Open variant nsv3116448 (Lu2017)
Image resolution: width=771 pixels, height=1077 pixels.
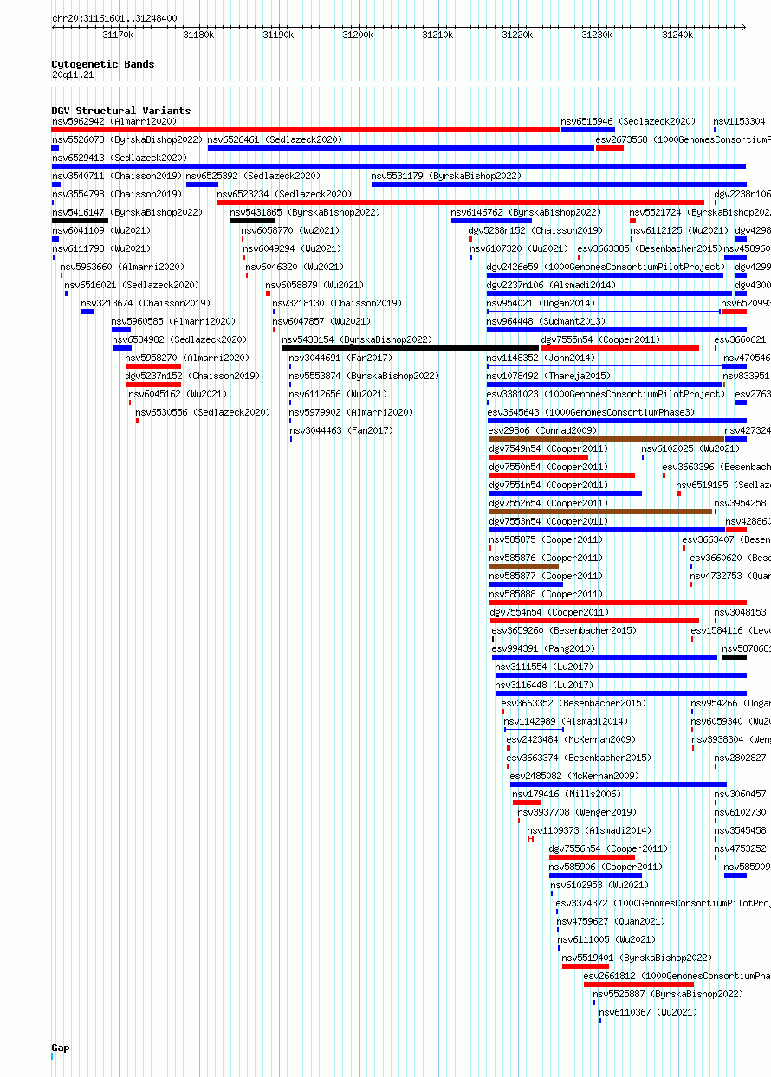[544, 686]
